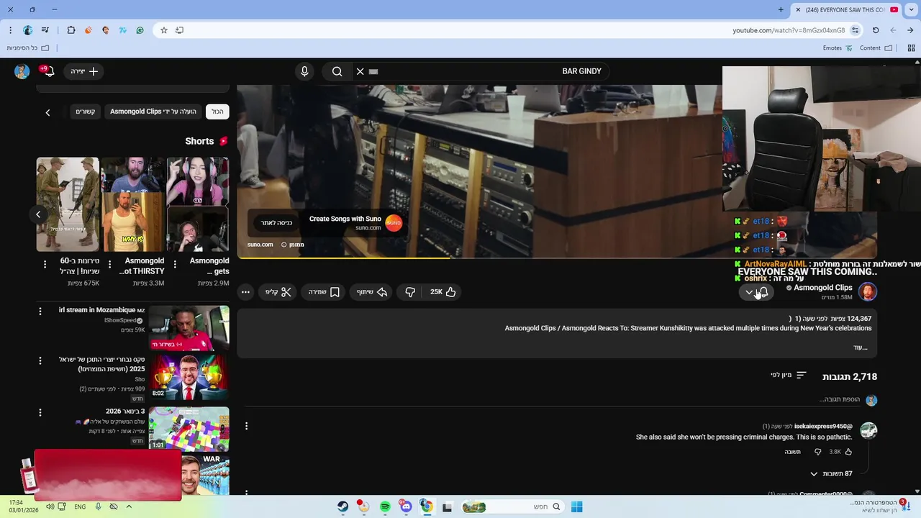The height and width of the screenshot is (518, 921).
Task: Expand the video description with ...עוד
Action: coord(861,347)
